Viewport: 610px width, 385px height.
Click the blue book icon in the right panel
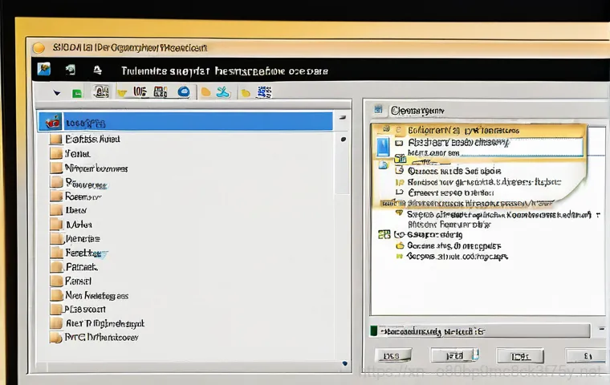point(384,146)
